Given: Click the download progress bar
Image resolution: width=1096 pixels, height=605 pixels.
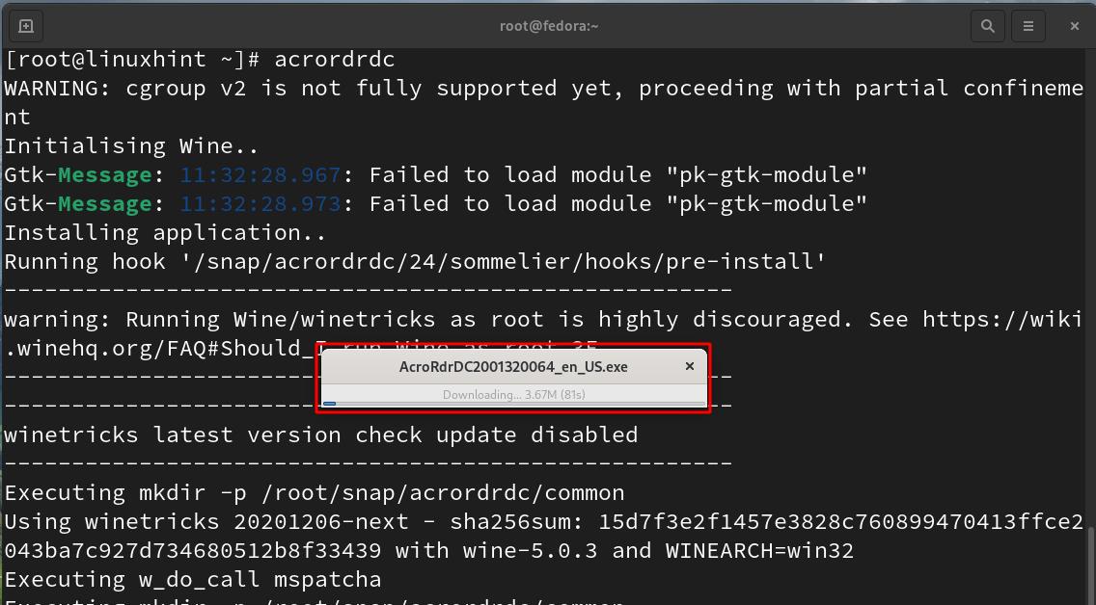Looking at the screenshot, I should [x=513, y=404].
